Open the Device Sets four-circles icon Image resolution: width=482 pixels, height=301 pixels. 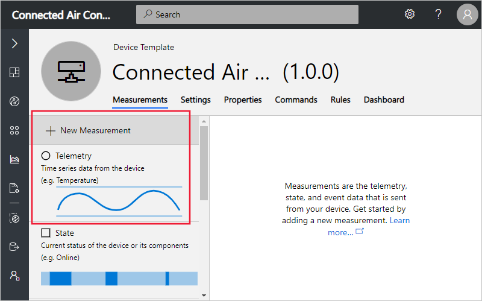pyautogui.click(x=14, y=130)
